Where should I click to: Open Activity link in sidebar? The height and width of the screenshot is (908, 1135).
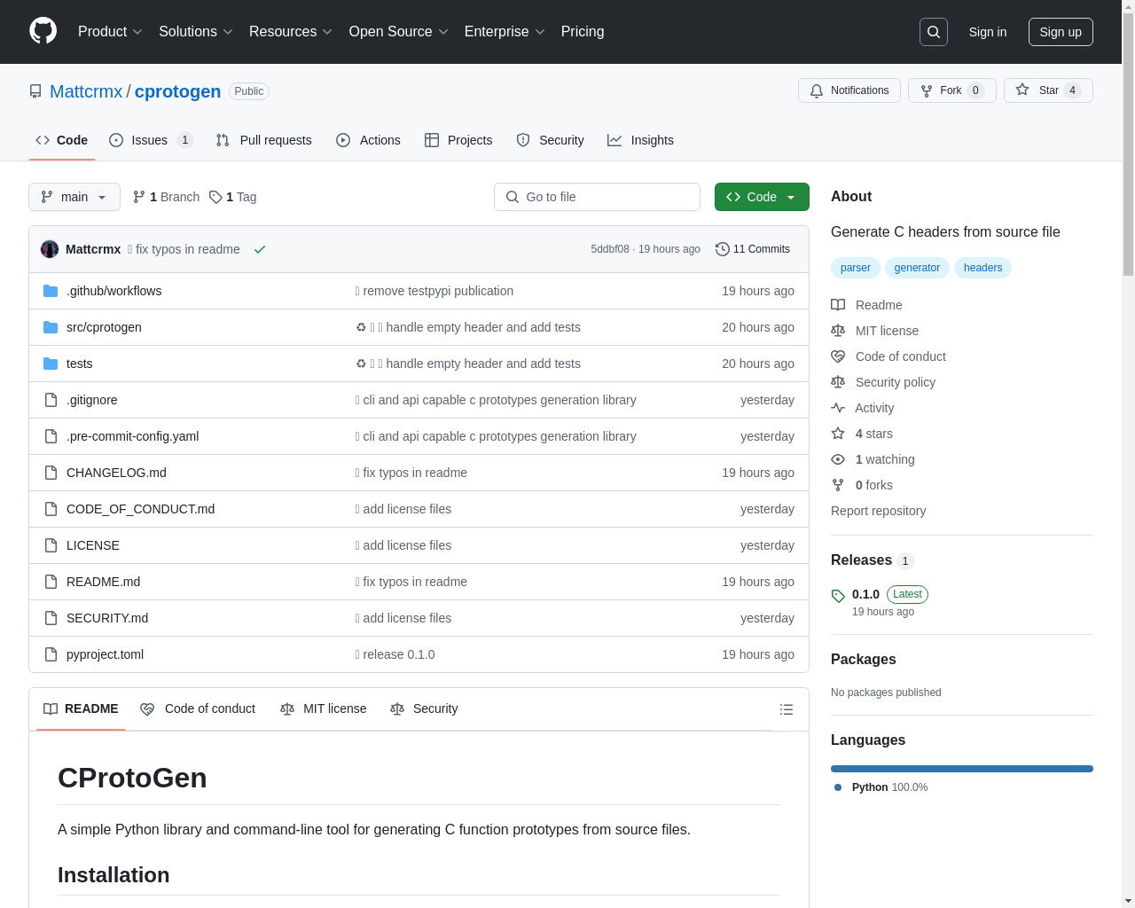tap(862, 408)
